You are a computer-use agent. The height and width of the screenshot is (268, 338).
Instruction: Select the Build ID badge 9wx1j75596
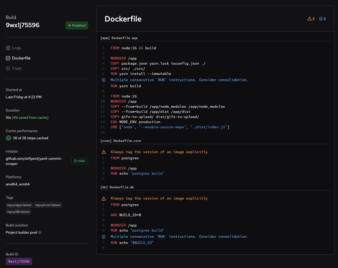pos(19,261)
